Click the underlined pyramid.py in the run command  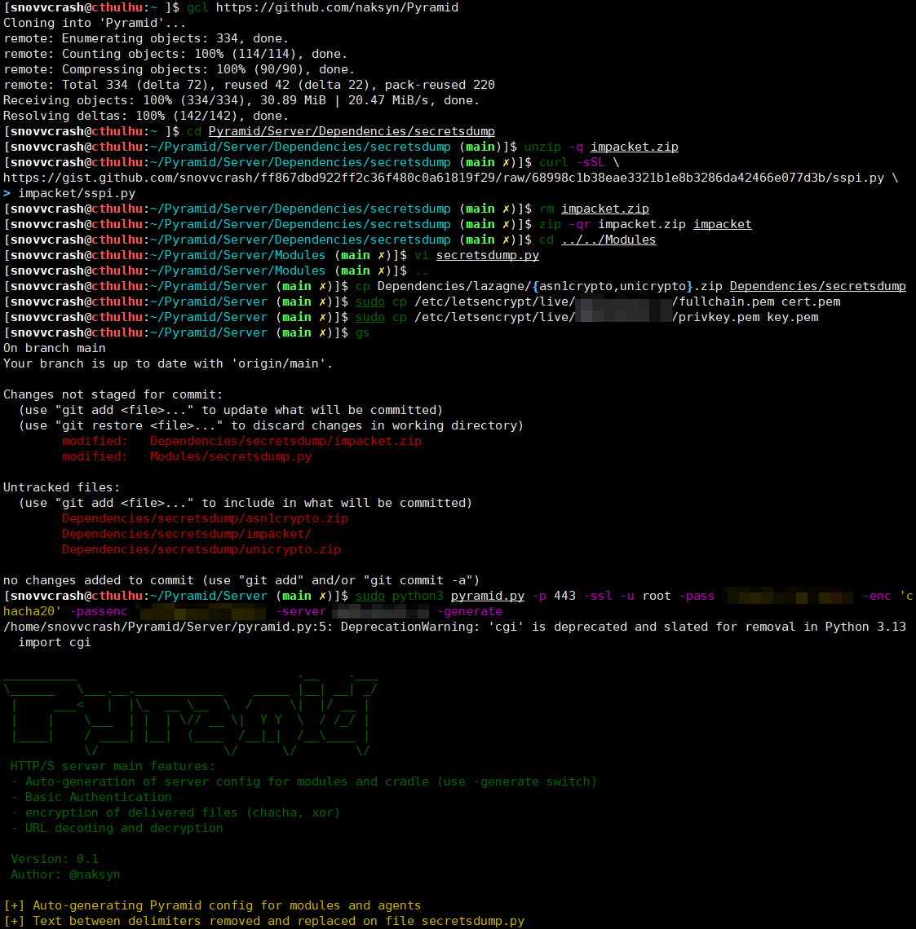pos(487,596)
